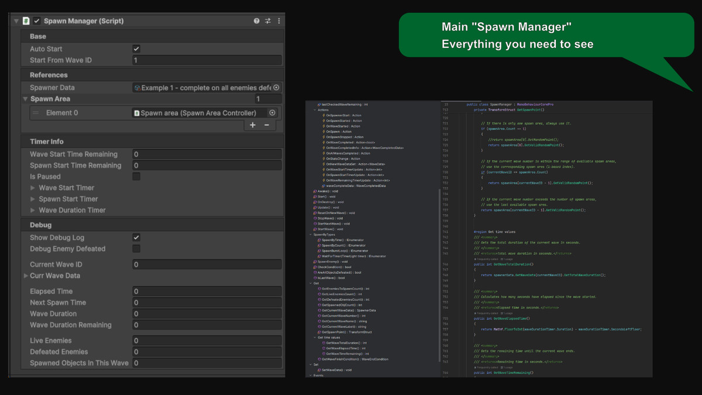
Task: Click the Spawner Data object picker icon
Action: (276, 88)
